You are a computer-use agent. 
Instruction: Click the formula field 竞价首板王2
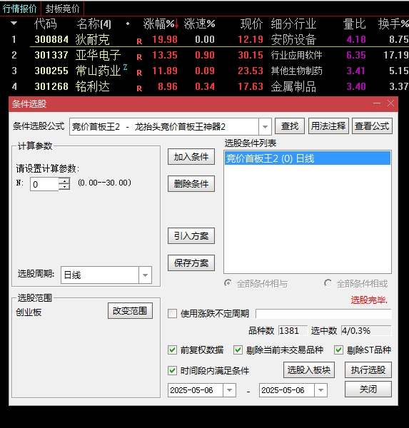(164, 127)
